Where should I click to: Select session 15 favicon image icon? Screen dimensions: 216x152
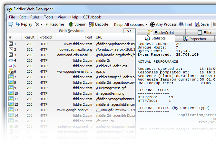(11, 121)
